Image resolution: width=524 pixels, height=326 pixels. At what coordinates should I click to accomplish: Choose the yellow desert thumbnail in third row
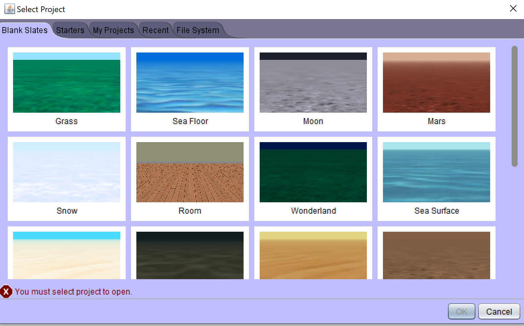point(313,255)
